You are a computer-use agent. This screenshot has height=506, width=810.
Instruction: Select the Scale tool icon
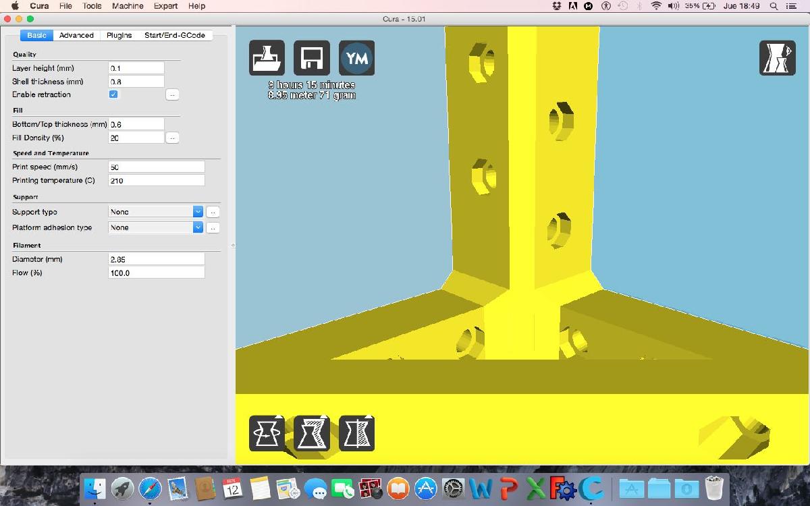312,433
